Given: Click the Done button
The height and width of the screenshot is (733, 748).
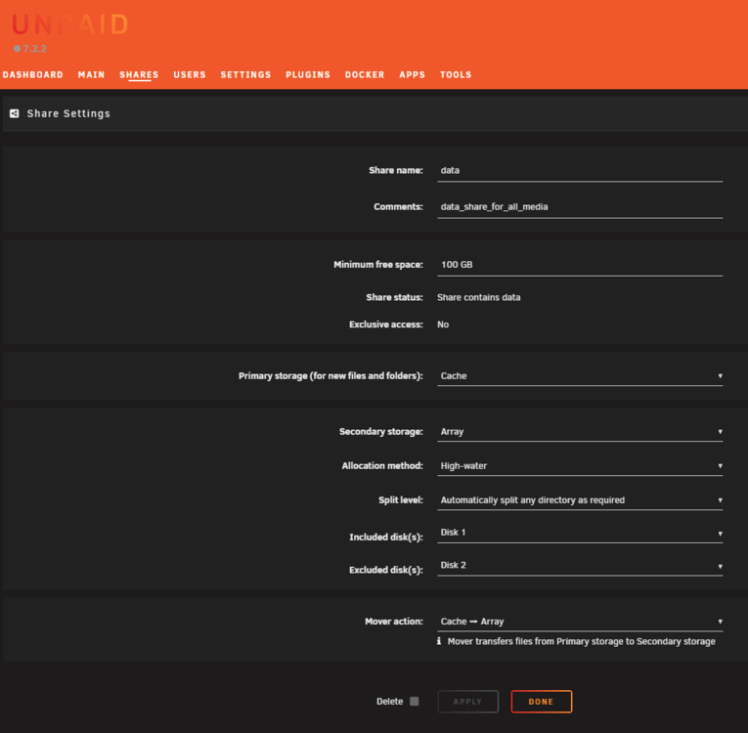Looking at the screenshot, I should coord(542,702).
